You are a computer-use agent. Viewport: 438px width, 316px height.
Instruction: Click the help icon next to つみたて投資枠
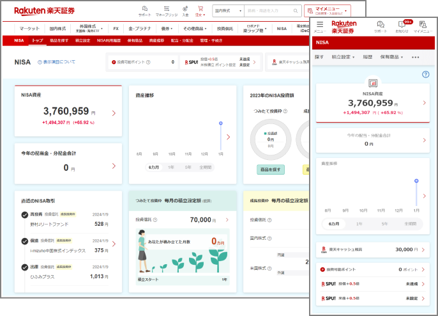(x=285, y=111)
